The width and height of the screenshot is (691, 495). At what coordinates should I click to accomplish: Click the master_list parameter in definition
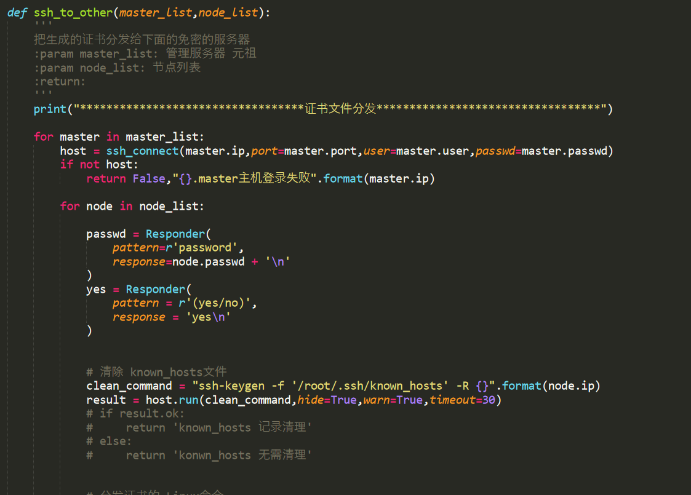pyautogui.click(x=156, y=13)
